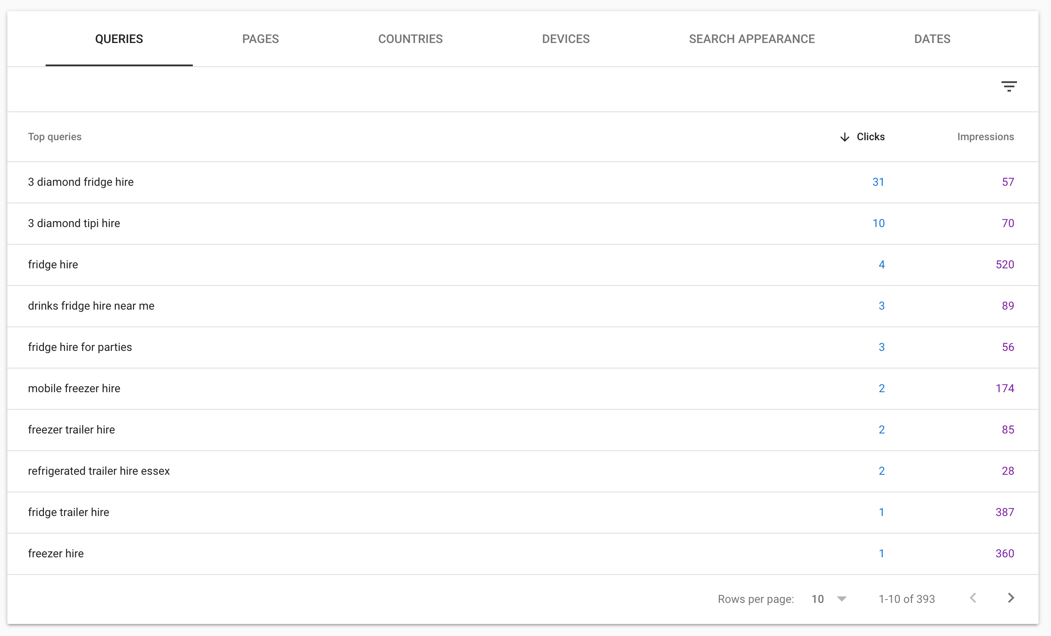Go to the previous page of results
1051x636 pixels.
pyautogui.click(x=973, y=598)
